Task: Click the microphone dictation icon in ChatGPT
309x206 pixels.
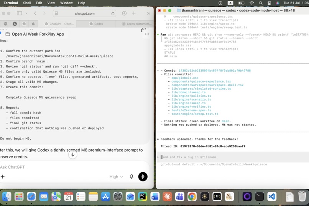Action: coord(131,176)
